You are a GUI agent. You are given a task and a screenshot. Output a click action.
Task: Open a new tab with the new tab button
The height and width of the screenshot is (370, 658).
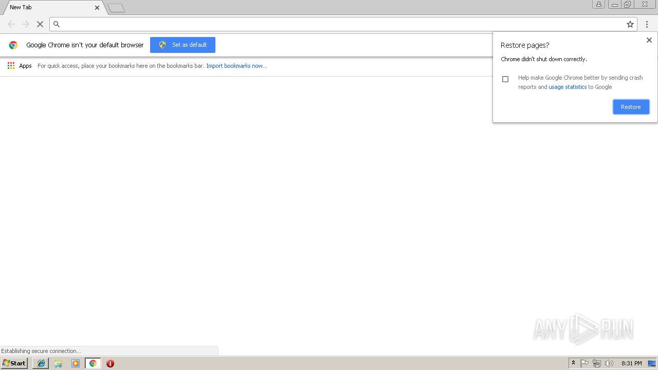click(116, 8)
